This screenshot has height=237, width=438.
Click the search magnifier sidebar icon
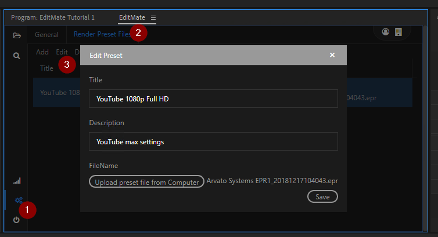[17, 56]
